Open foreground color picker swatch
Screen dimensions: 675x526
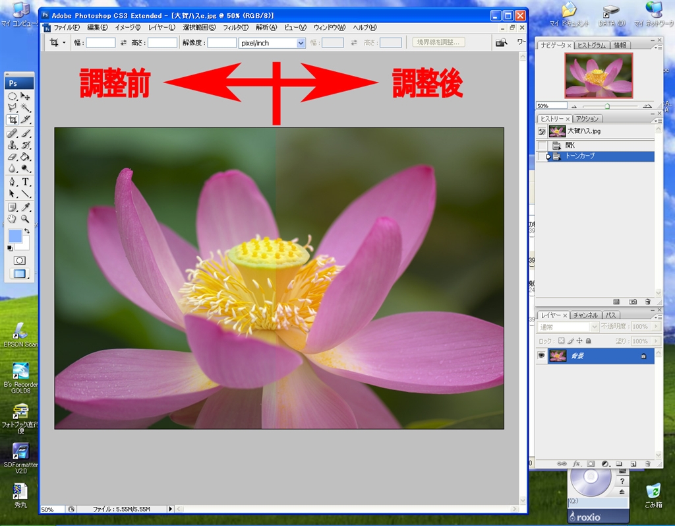click(x=15, y=236)
